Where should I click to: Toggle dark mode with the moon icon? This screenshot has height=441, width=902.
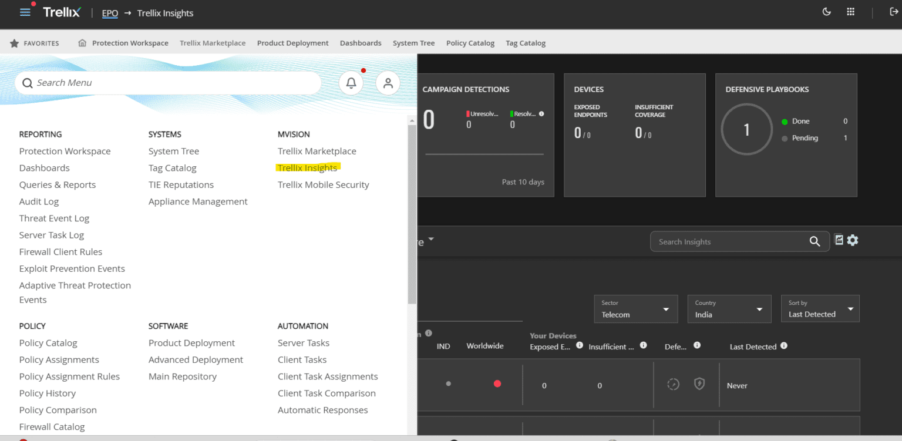pyautogui.click(x=826, y=12)
